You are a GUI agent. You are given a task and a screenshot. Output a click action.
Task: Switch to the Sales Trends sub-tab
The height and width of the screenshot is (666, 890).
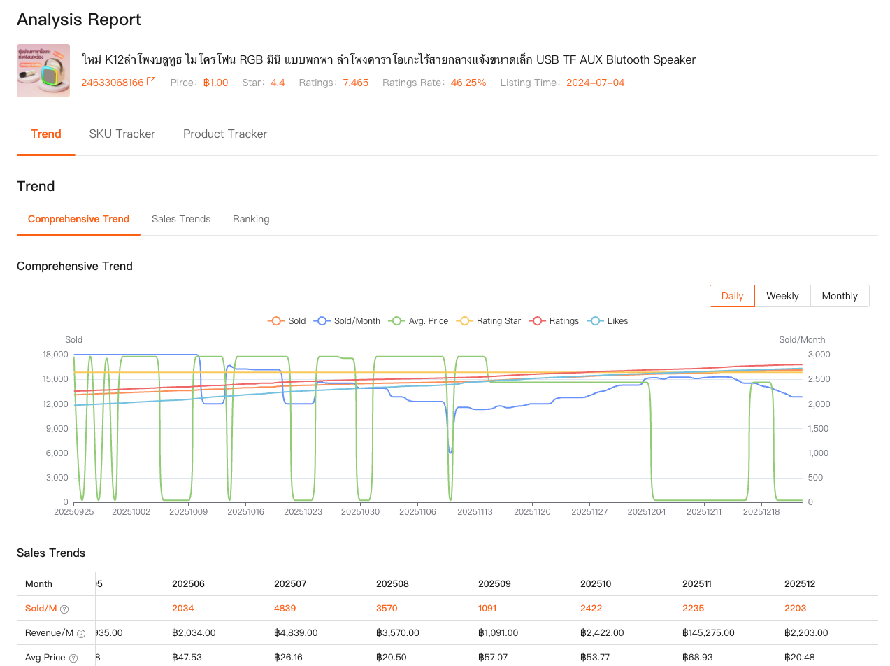181,219
